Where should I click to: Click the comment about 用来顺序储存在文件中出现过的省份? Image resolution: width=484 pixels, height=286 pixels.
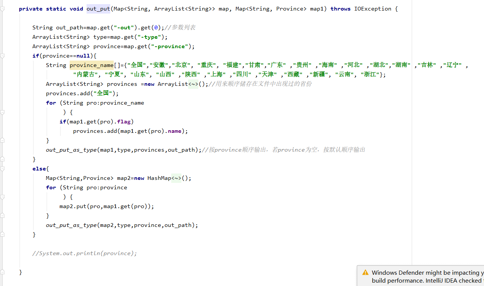pos(260,84)
